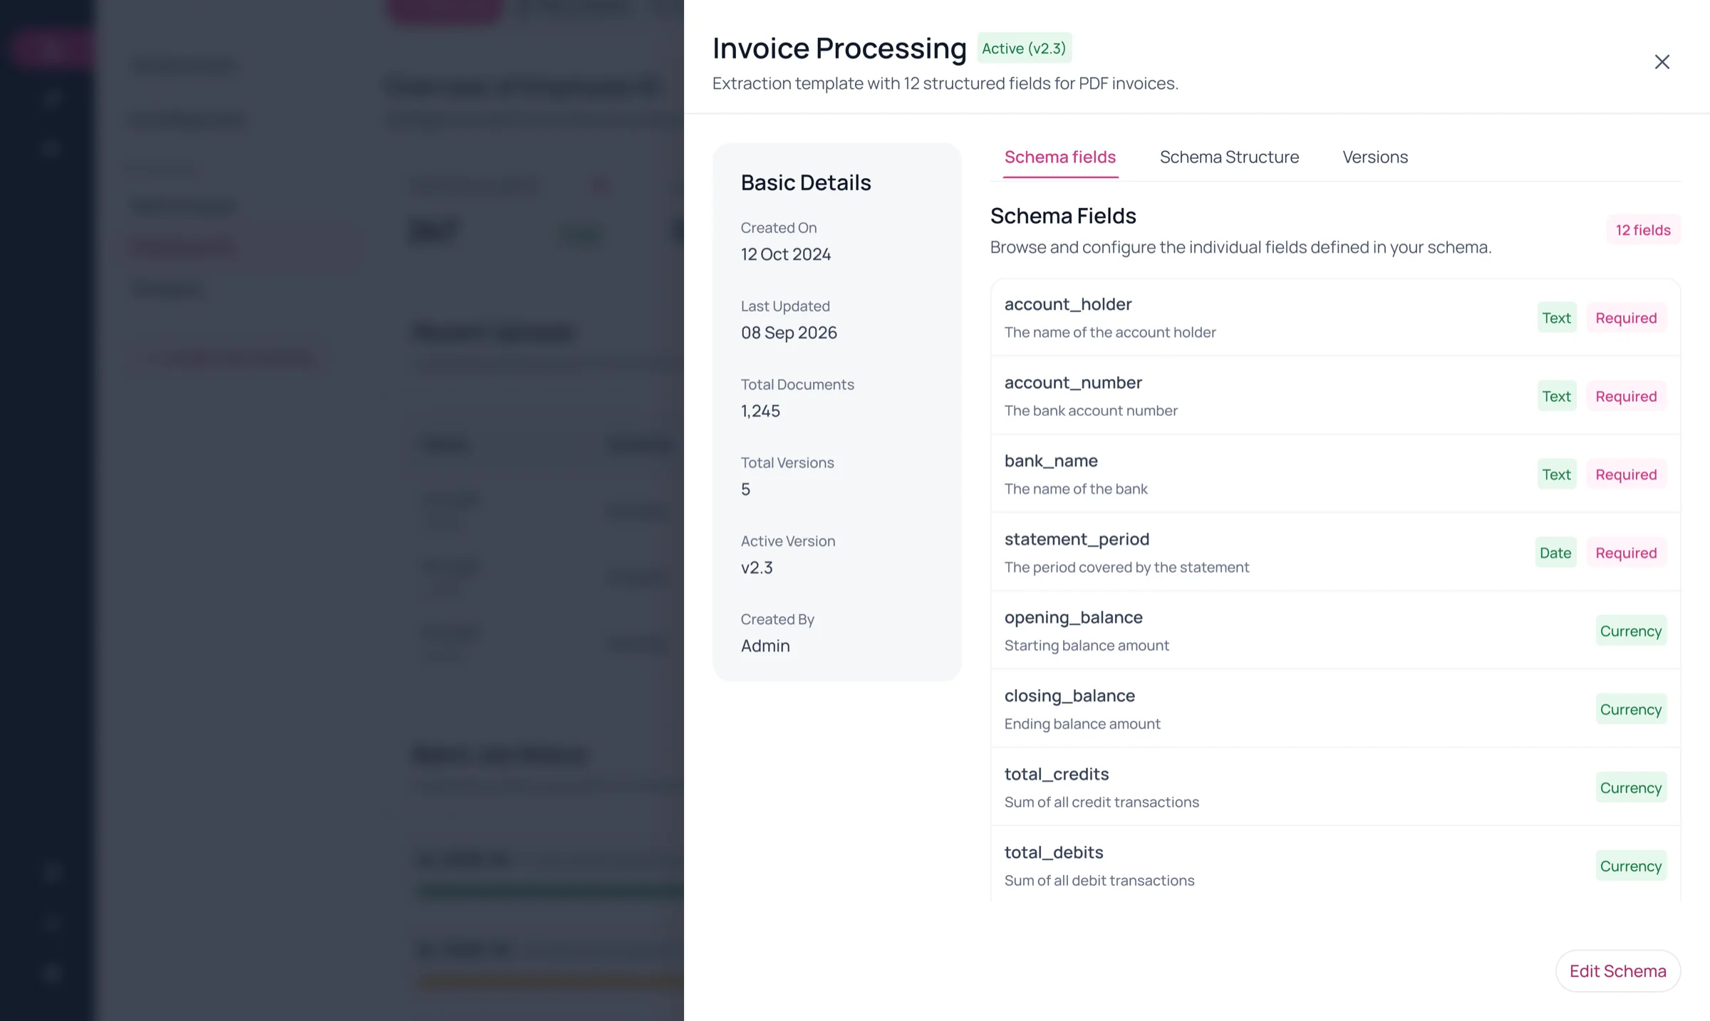Screen dimensions: 1710x1021
Task: Open the Schema Structure tab
Action: click(1229, 157)
